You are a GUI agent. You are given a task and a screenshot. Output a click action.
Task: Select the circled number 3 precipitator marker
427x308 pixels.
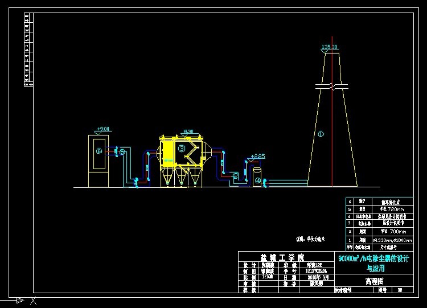pos(182,149)
